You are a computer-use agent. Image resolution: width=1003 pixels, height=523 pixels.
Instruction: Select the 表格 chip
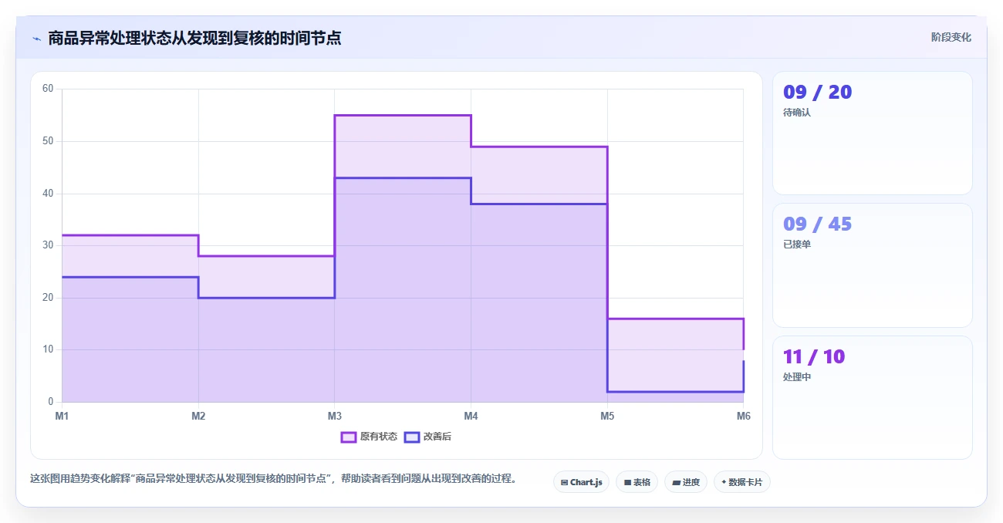pyautogui.click(x=637, y=482)
